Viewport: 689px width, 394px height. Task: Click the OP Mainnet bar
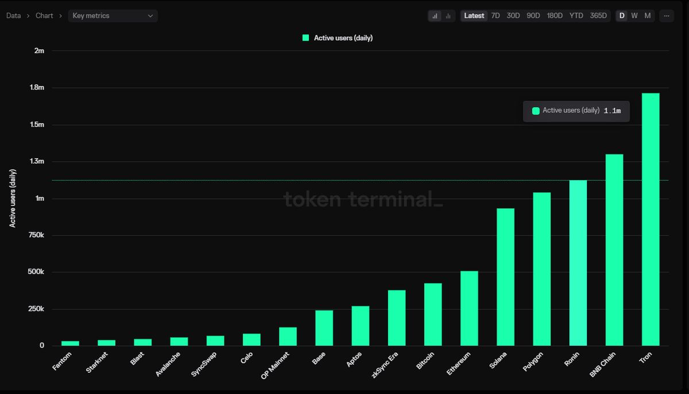coord(288,337)
